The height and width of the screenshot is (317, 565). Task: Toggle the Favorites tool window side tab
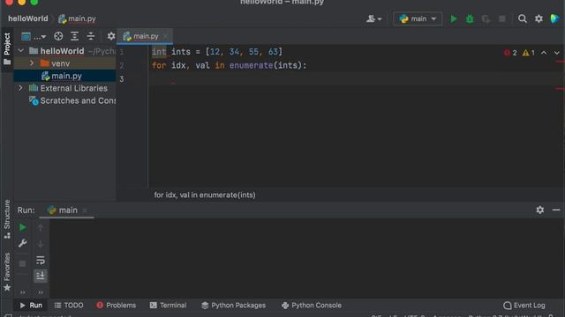click(x=7, y=272)
